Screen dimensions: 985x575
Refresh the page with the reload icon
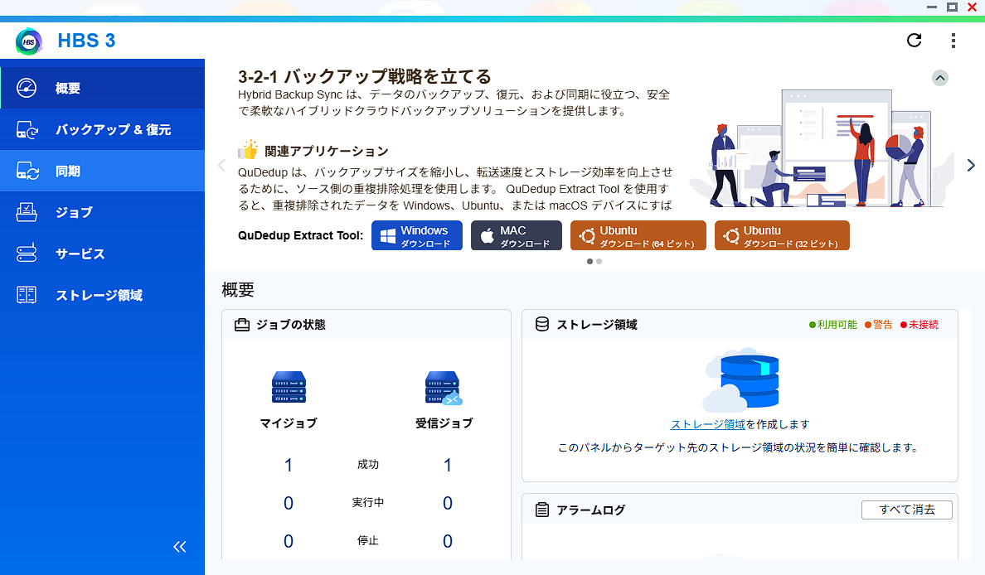914,41
